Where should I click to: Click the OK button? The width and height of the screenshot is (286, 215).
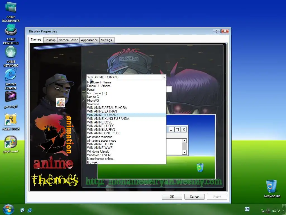pos(172,197)
